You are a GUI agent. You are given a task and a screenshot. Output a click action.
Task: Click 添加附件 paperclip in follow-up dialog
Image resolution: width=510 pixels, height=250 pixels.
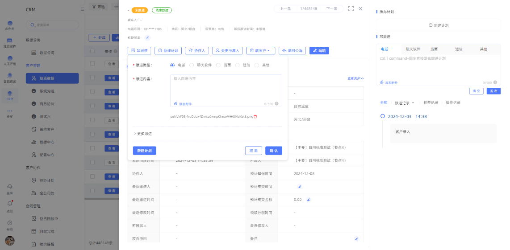[x=183, y=104]
